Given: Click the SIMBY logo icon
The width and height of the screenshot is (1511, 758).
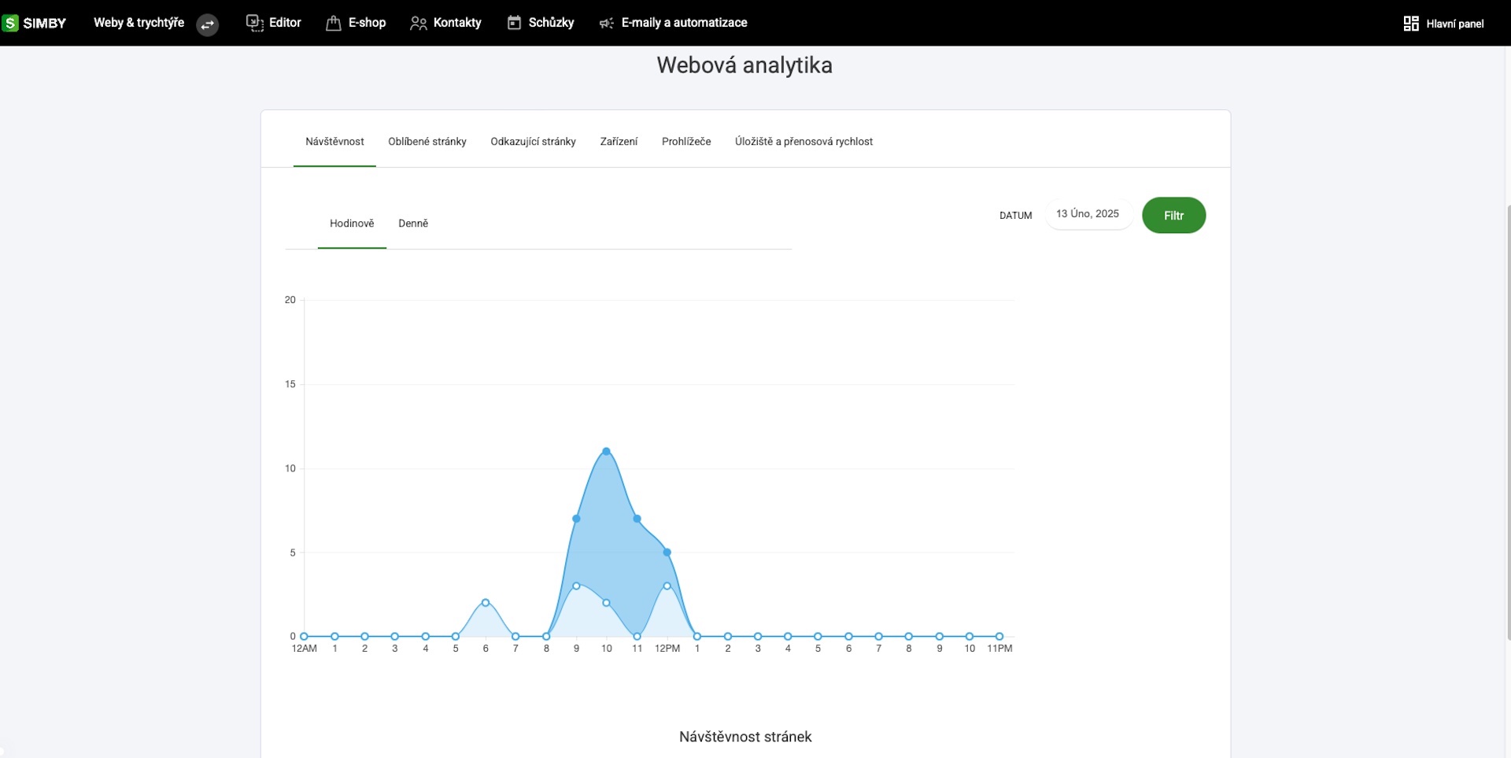Looking at the screenshot, I should [x=10, y=23].
